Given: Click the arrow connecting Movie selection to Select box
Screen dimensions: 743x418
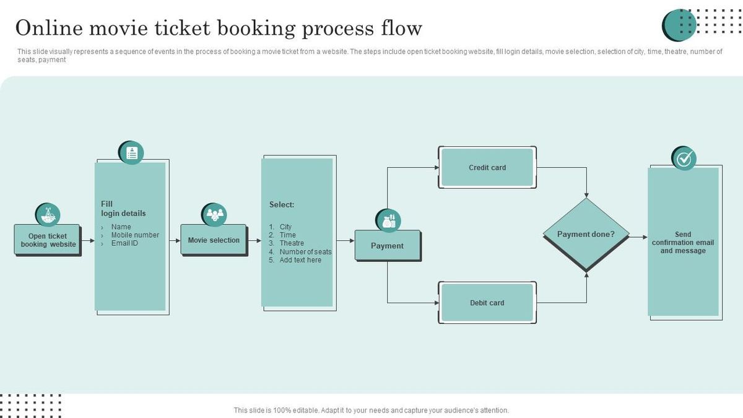Looking at the screenshot, I should point(253,240).
